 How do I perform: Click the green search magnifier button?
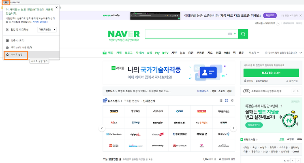[x=243, y=34]
